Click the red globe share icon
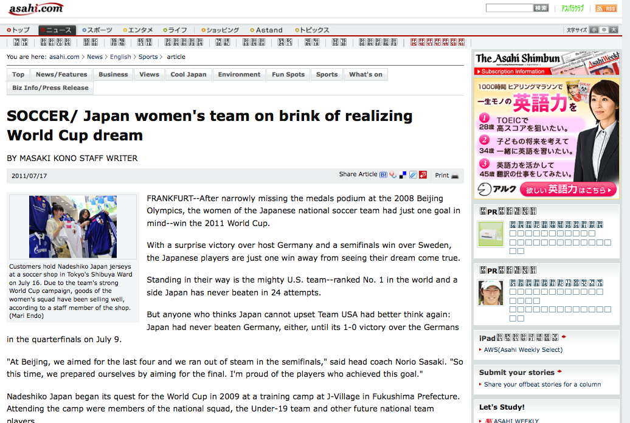The height and width of the screenshot is (423, 630). [393, 175]
